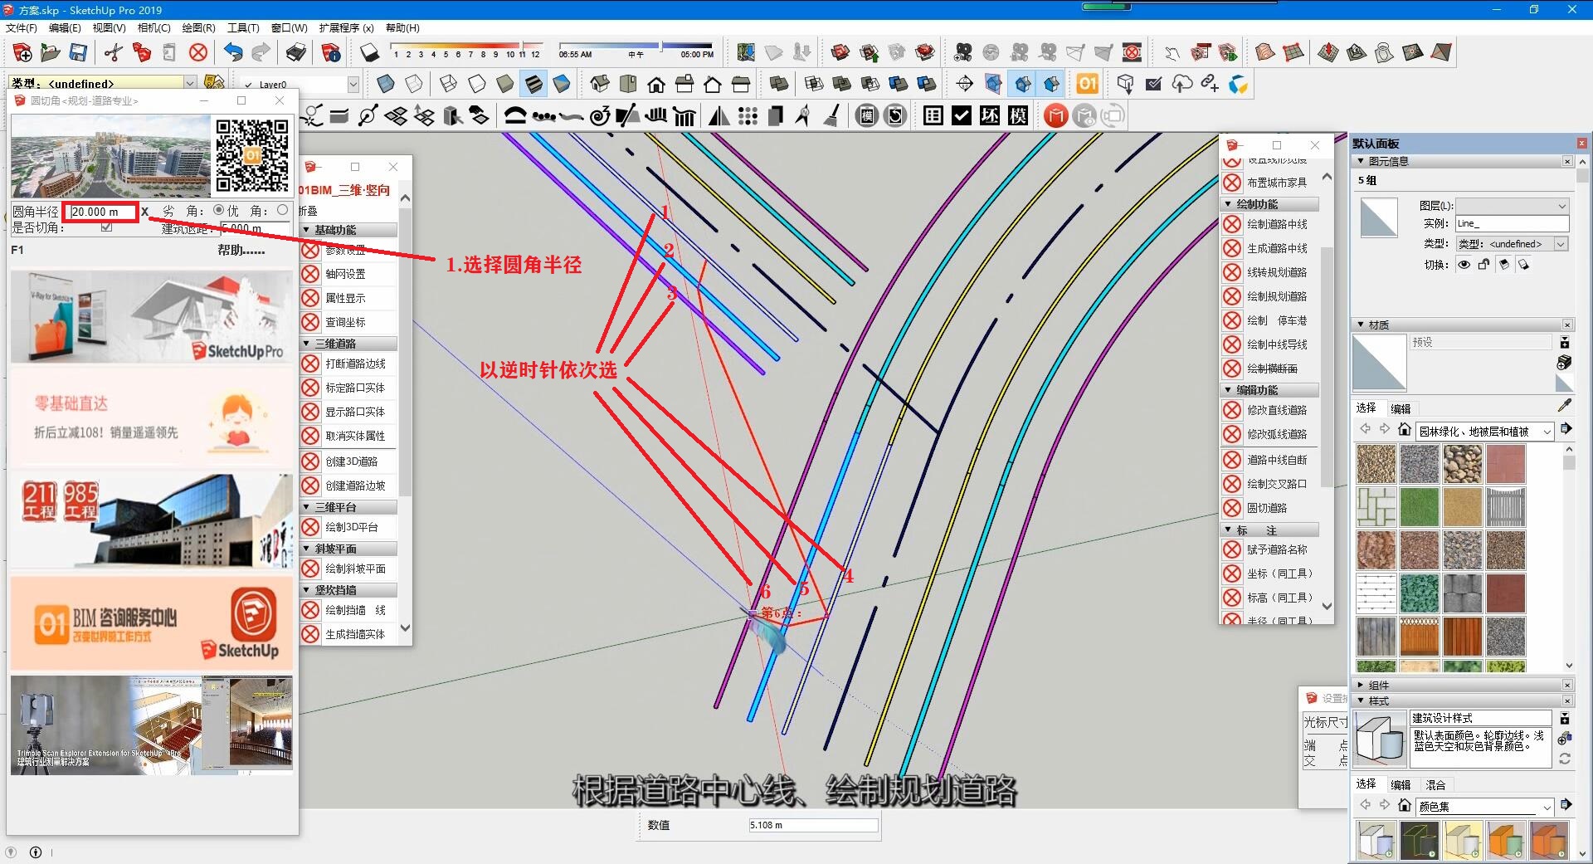1593x864 pixels.
Task: Click the orange 01 plugin icon
Action: tap(1087, 84)
